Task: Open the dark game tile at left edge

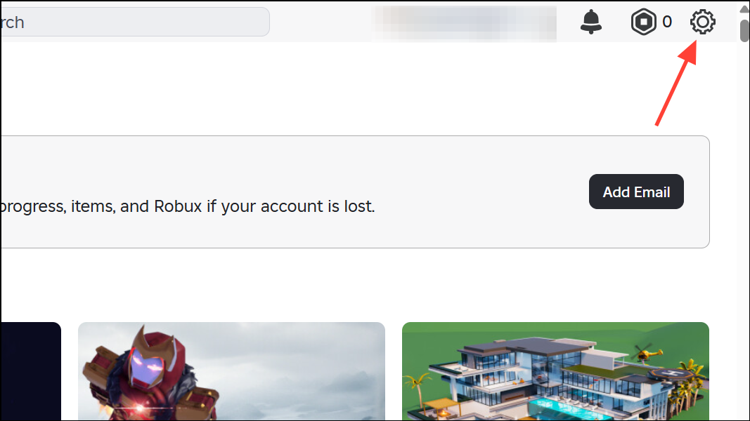Action: point(31,371)
